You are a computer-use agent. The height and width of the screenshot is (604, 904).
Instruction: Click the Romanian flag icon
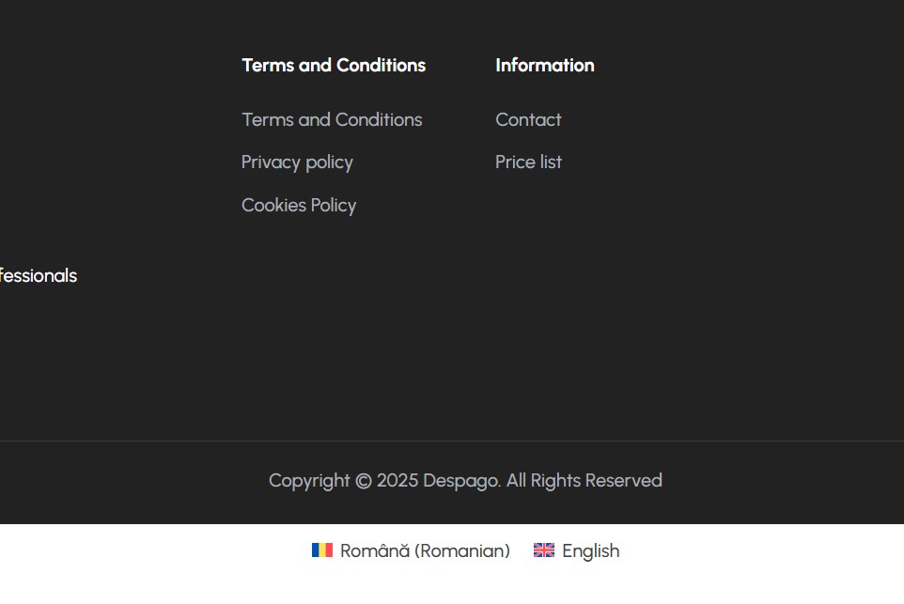pyautogui.click(x=322, y=550)
